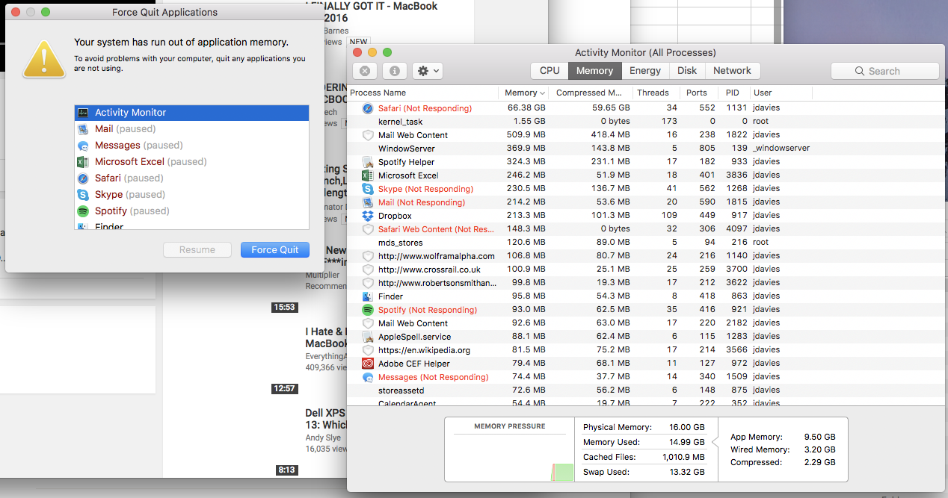Viewport: 948px width, 498px height.
Task: Select the robertsonsmithan process row
Action: (x=647, y=283)
